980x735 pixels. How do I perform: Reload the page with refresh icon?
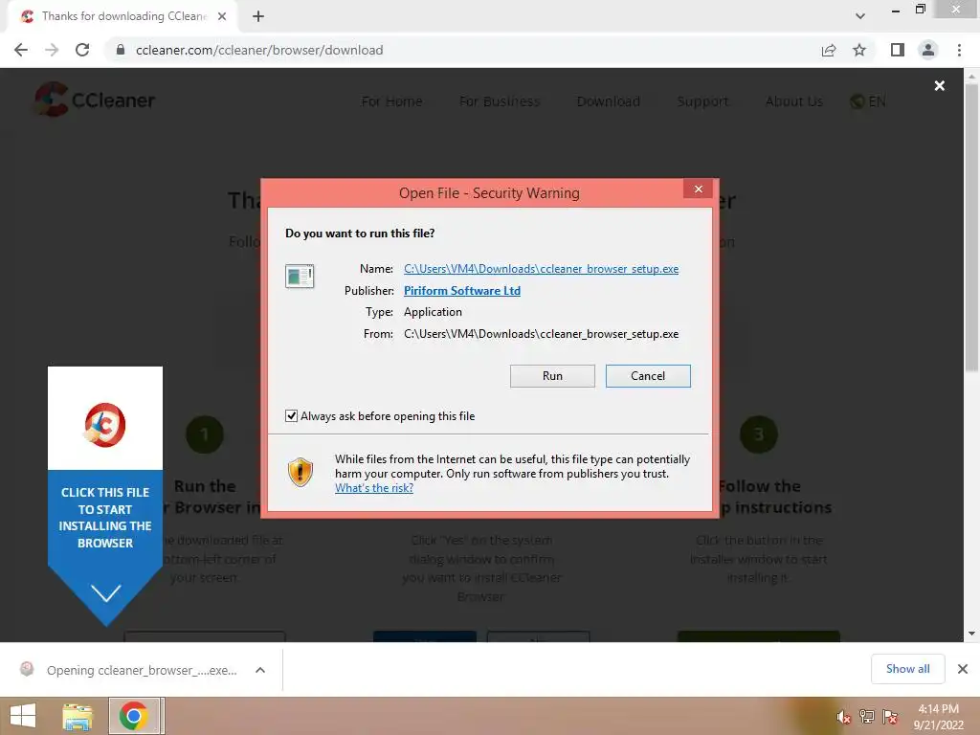point(82,50)
